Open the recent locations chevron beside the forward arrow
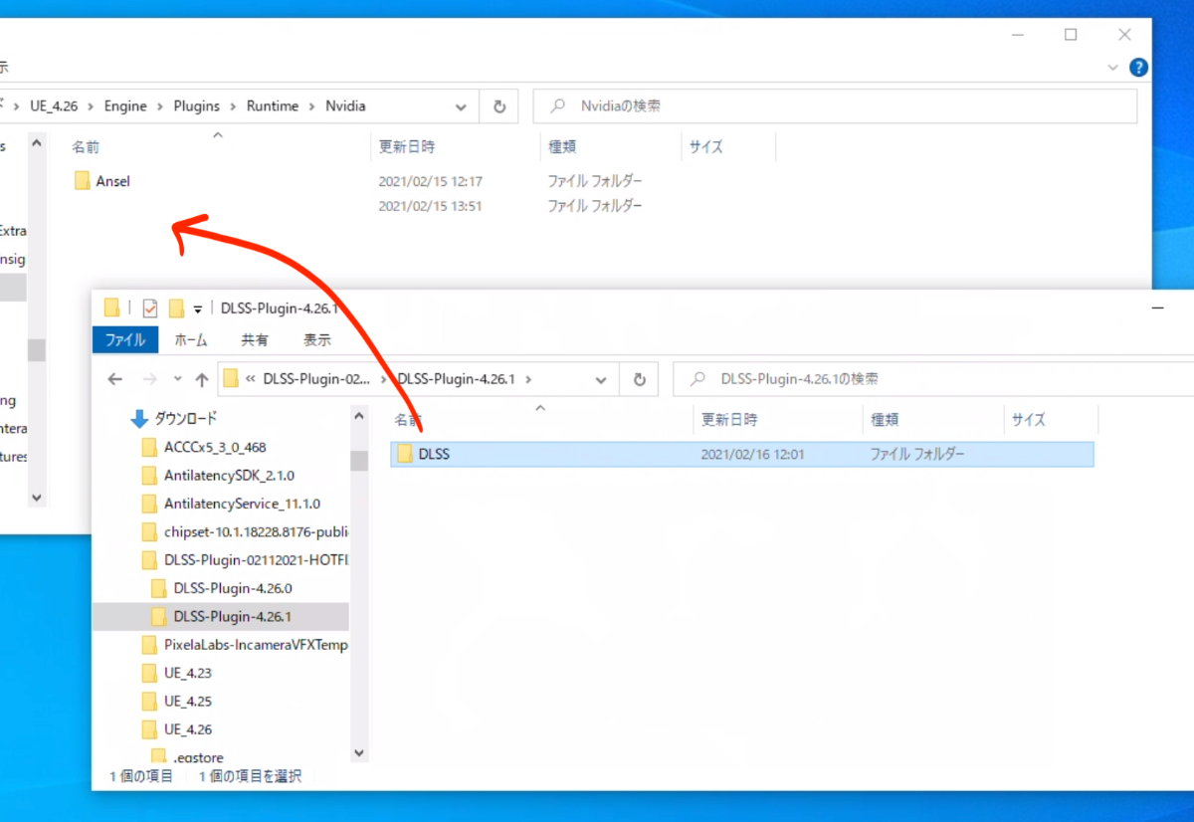The image size is (1194, 822). point(177,379)
